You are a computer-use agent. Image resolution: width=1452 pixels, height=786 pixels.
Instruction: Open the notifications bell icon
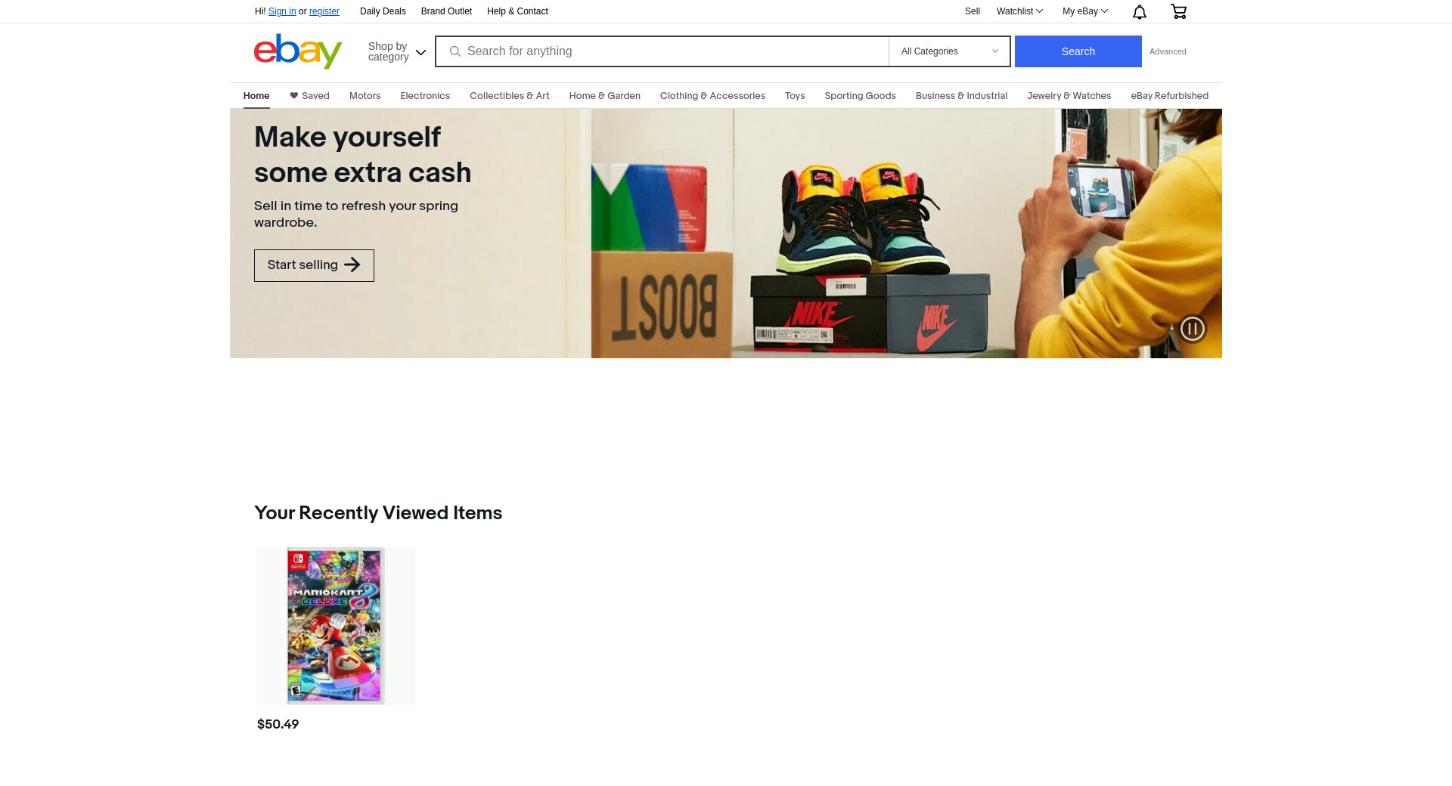tap(1140, 11)
